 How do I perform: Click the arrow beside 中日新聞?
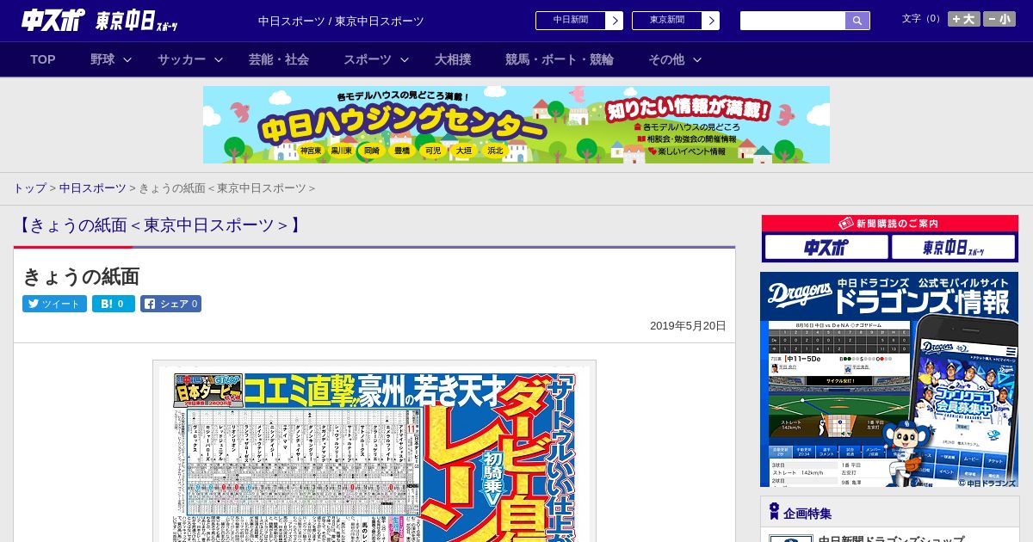pyautogui.click(x=614, y=21)
